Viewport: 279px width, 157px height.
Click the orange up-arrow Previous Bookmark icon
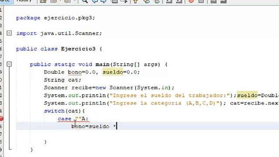pos(136,1)
